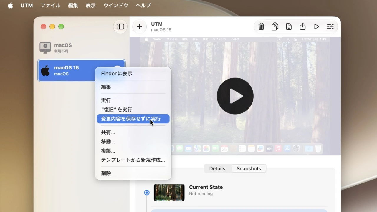Screen dimensions: 377x212
Task: Choose 'テンプレートから新規作成...' menu entry
Action: point(133,160)
